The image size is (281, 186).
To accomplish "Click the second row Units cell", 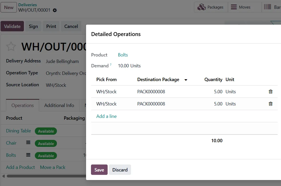I will (x=231, y=104).
